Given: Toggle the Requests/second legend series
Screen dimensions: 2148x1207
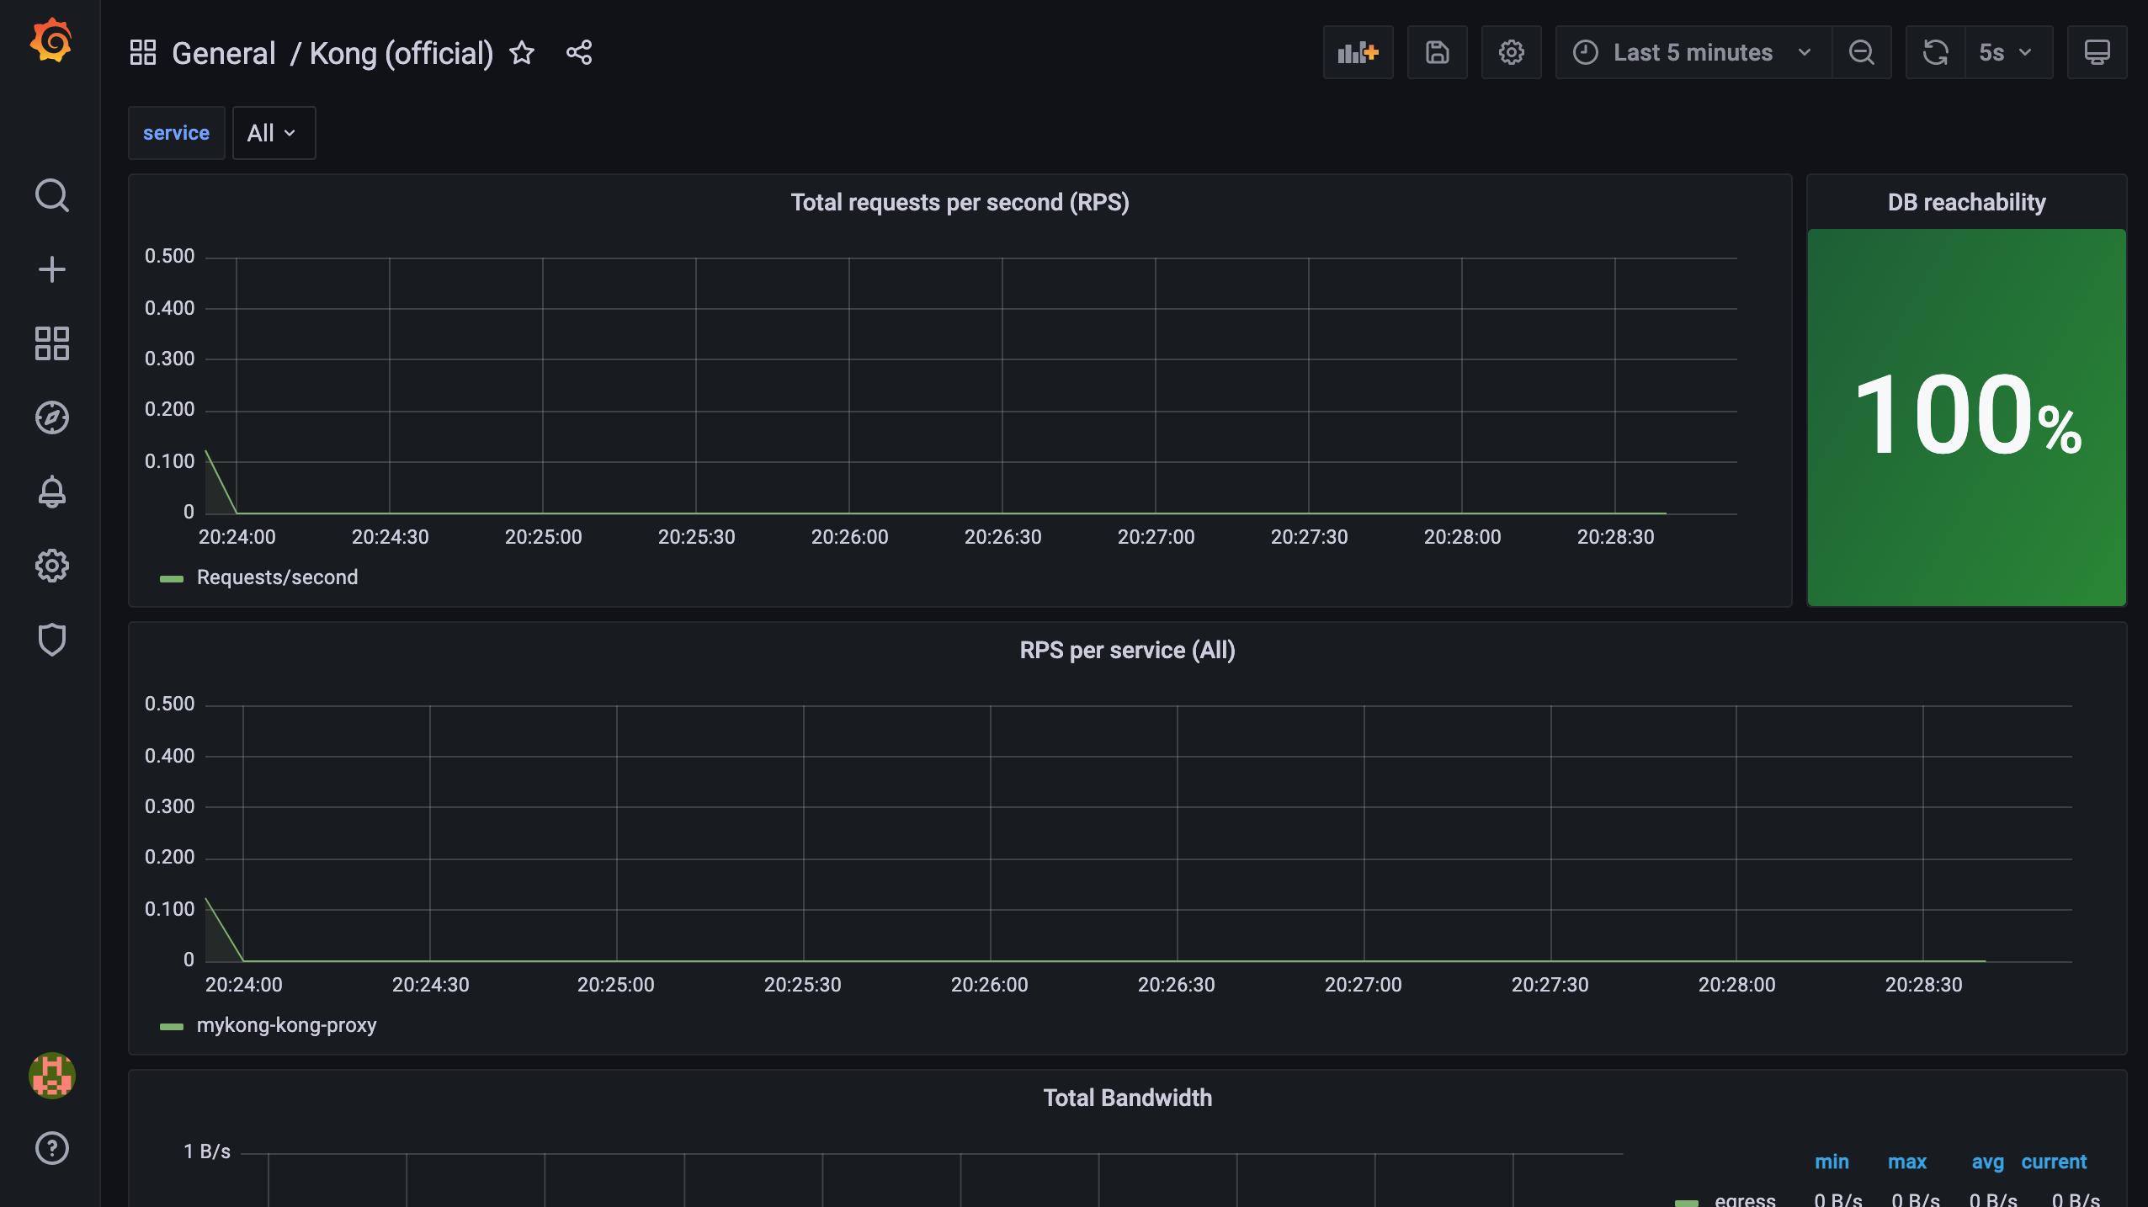Looking at the screenshot, I should (x=277, y=577).
